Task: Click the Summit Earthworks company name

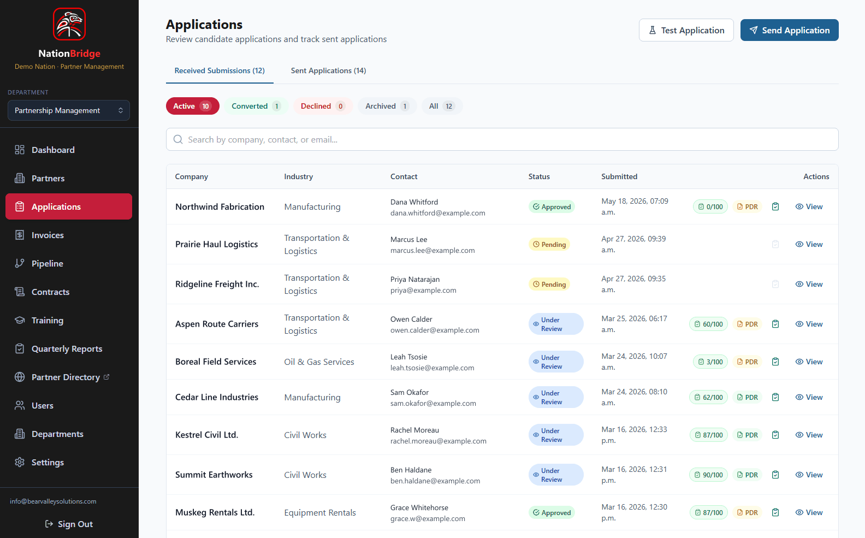Action: pos(214,475)
